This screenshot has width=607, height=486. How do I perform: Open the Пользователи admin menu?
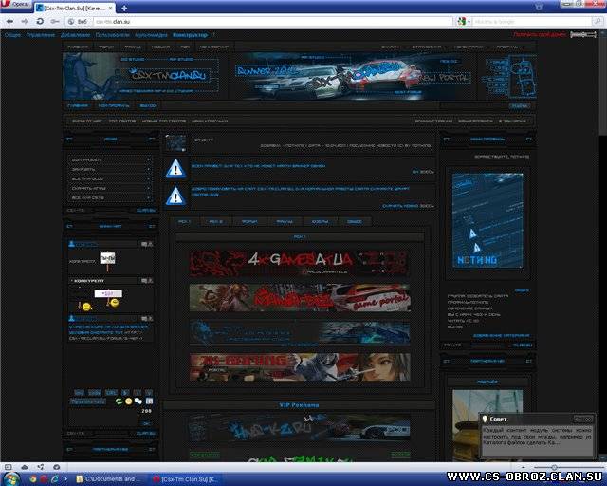coord(112,34)
